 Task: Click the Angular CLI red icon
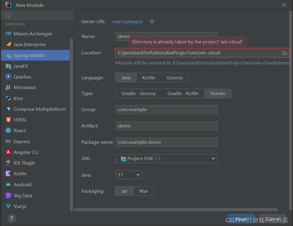tap(8, 152)
